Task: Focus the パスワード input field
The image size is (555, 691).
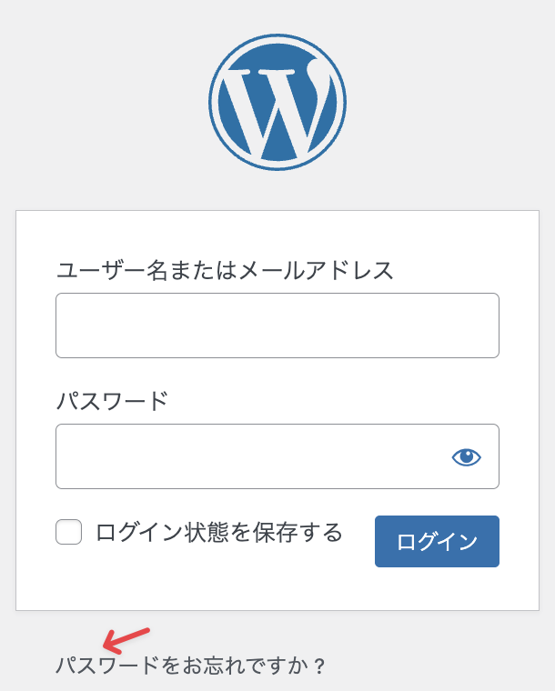Action: point(250,456)
